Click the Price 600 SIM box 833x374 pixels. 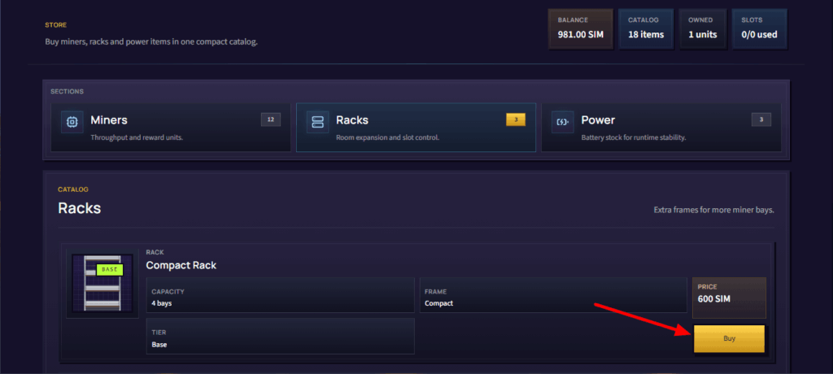click(x=729, y=298)
